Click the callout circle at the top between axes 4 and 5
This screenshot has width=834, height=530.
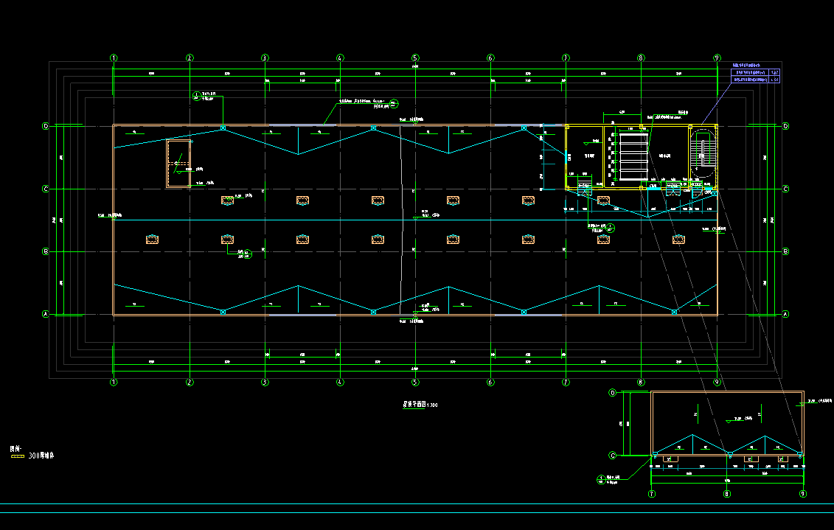click(394, 102)
